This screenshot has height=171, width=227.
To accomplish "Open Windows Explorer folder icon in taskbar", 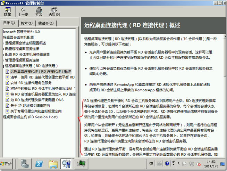I will 53,164.
